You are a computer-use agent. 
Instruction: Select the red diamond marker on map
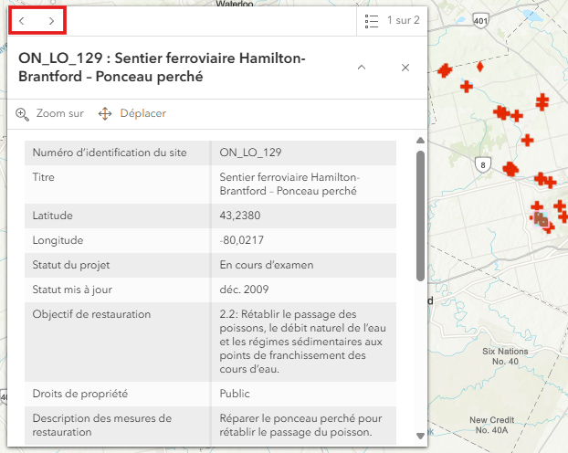(x=480, y=66)
